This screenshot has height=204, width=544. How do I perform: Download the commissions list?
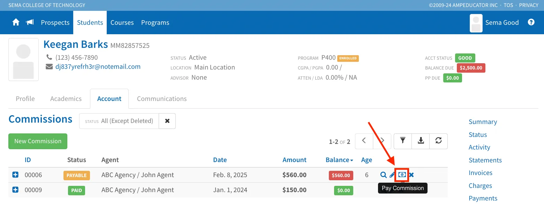(x=421, y=141)
